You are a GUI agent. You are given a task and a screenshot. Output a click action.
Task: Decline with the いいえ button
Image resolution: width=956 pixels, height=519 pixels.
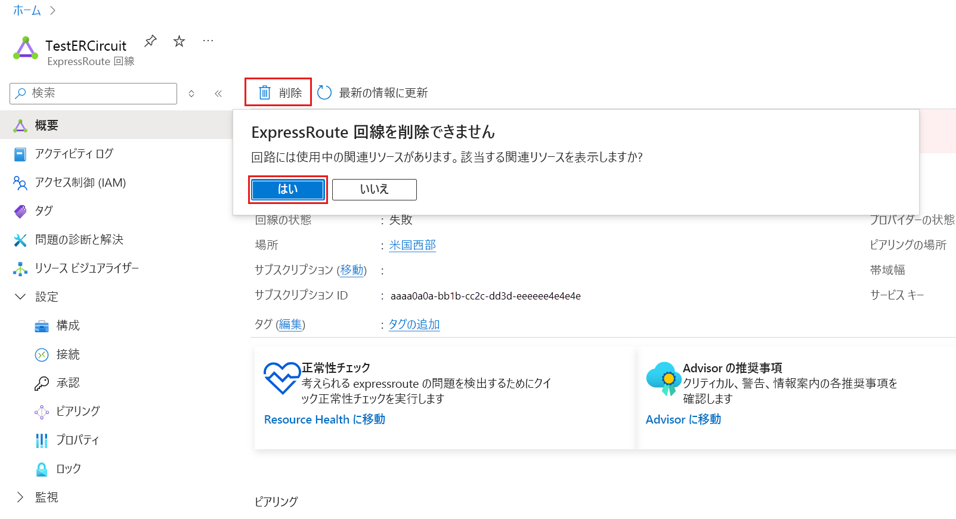(374, 189)
